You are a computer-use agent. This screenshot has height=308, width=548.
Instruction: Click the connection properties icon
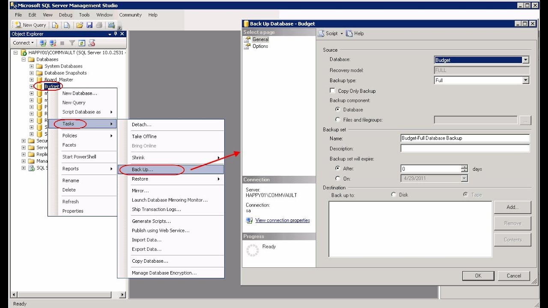coord(250,220)
